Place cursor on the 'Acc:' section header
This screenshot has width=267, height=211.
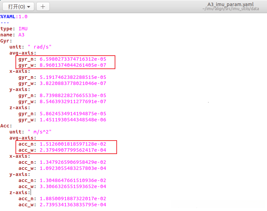click(6, 126)
